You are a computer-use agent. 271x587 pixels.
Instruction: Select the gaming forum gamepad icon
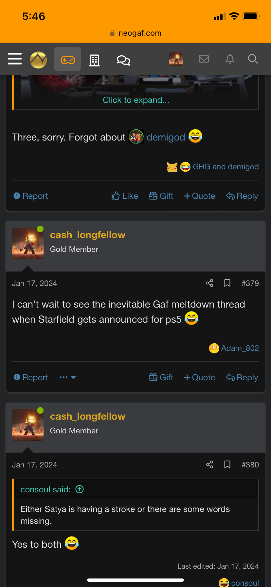tap(67, 59)
